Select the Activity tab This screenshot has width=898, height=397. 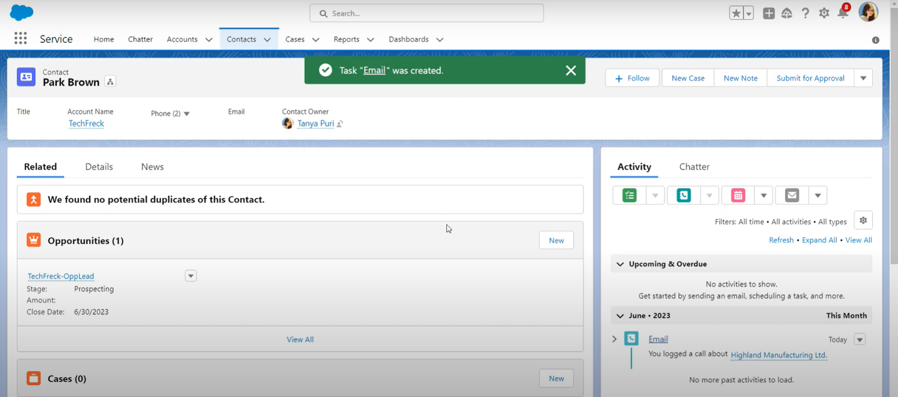pos(634,167)
